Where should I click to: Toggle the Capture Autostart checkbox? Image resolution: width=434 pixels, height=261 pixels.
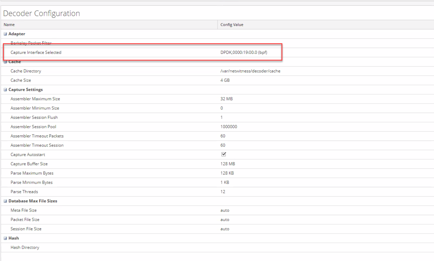tap(224, 154)
